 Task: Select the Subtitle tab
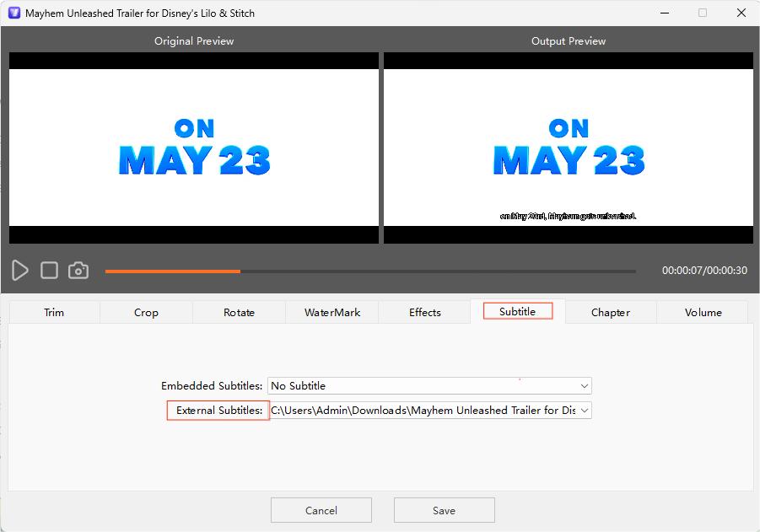(516, 311)
